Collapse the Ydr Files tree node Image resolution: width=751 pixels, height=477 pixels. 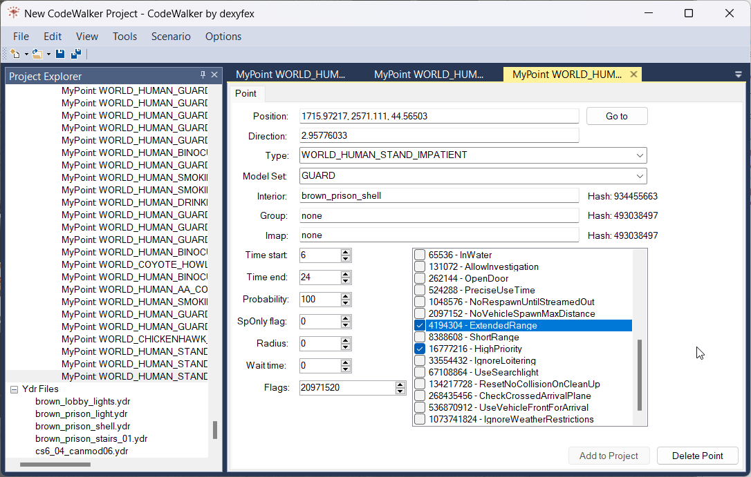(x=14, y=389)
